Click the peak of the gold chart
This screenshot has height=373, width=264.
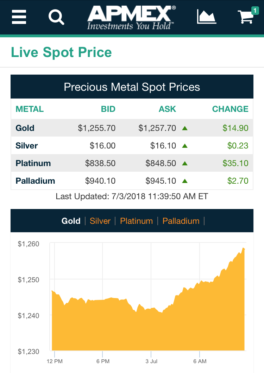[x=243, y=248]
